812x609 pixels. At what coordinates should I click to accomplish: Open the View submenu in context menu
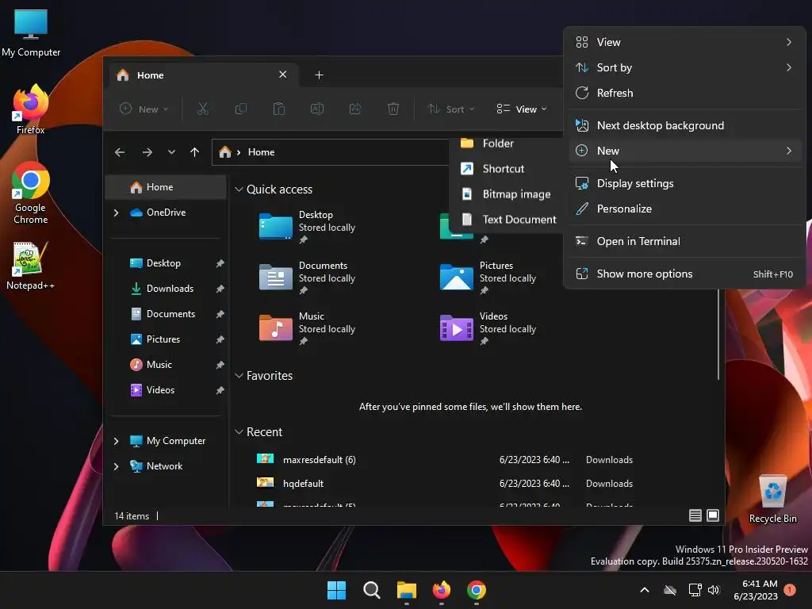tap(684, 42)
